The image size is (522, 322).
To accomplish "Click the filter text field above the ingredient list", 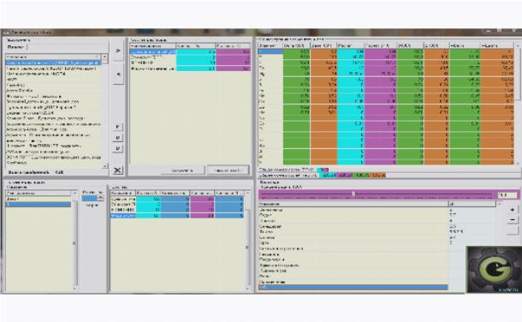I will click(x=68, y=47).
